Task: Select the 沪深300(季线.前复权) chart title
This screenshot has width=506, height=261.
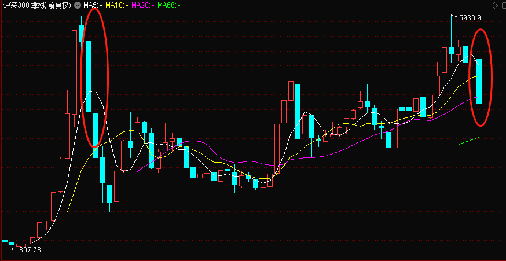Action: click(36, 5)
